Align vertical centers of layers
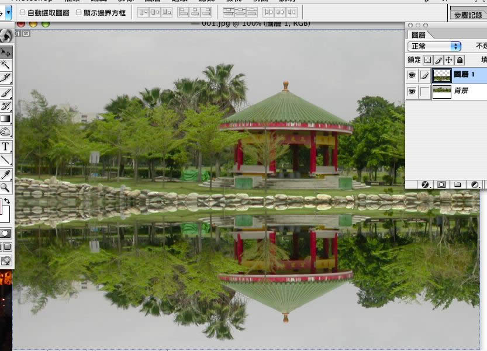 [155, 12]
